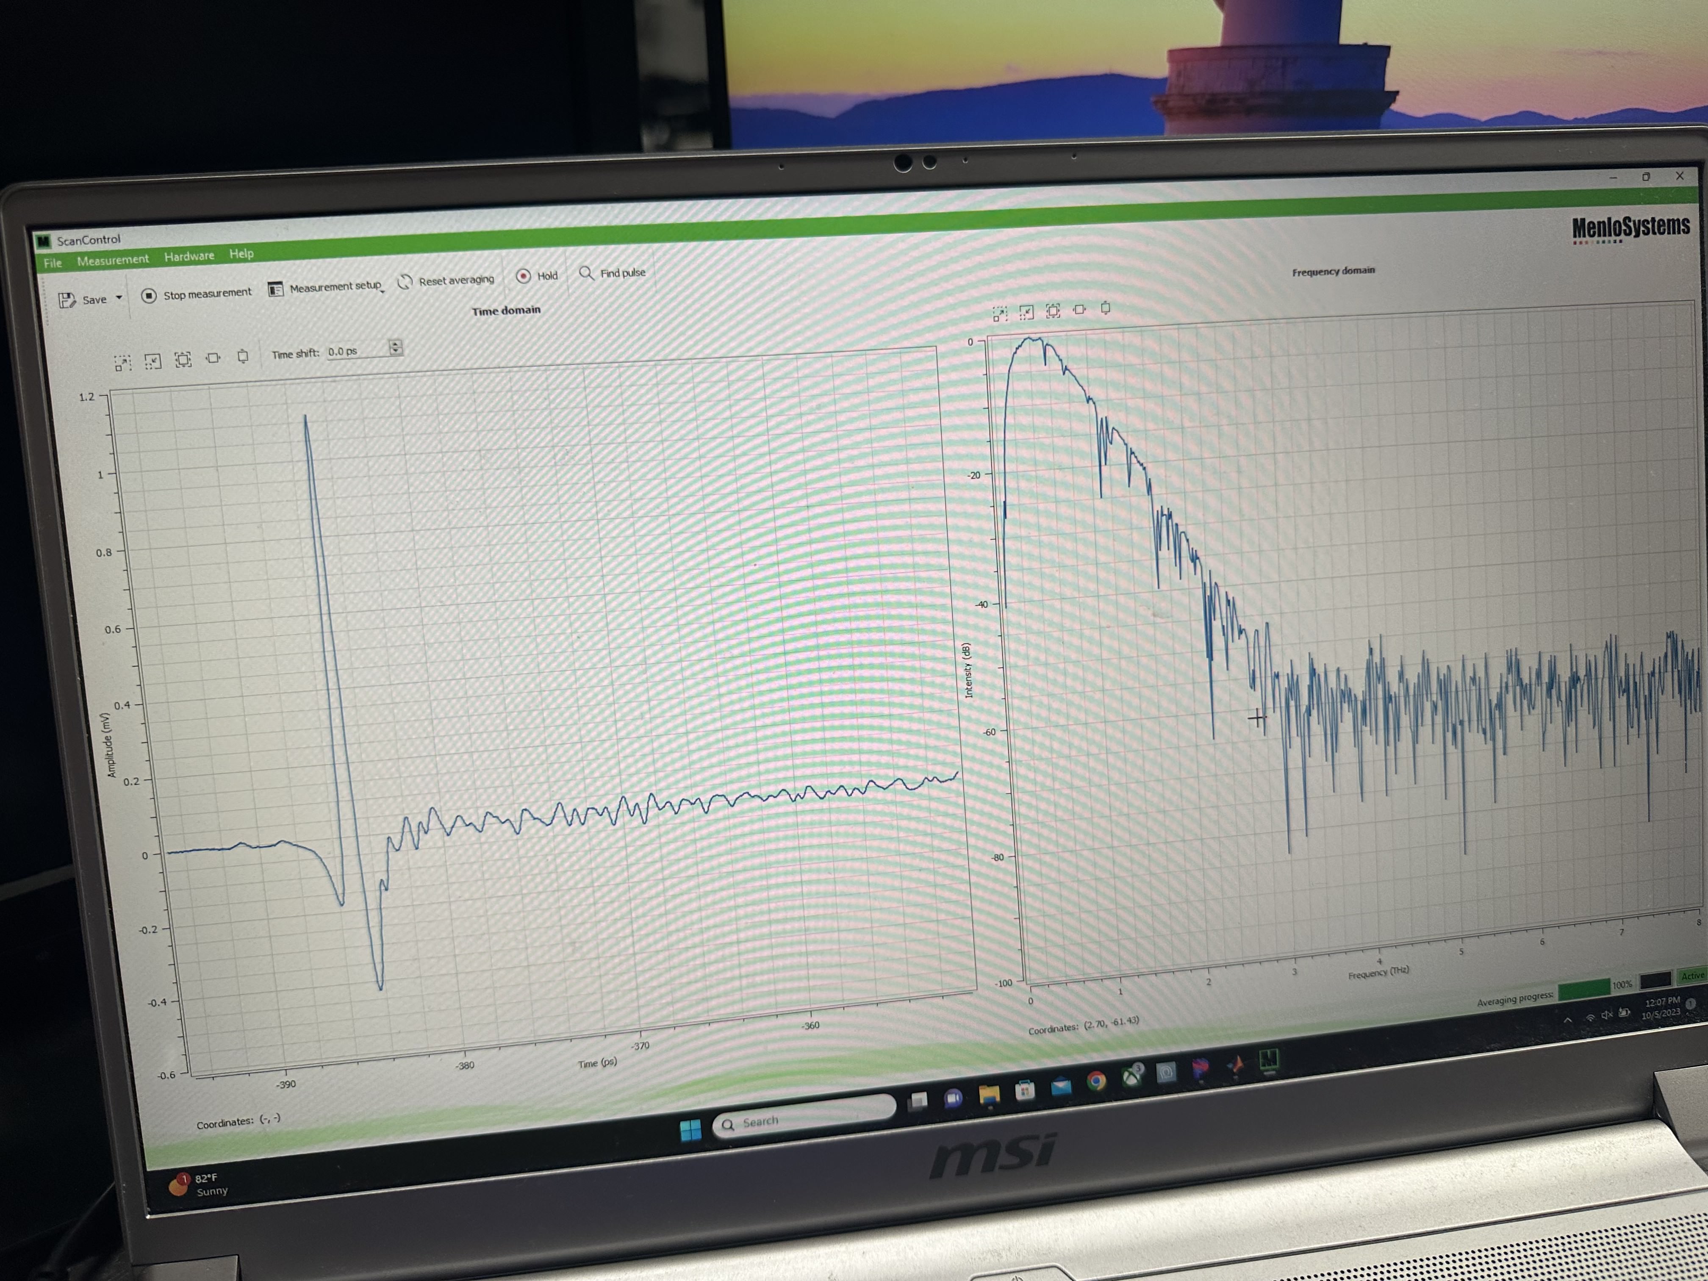The height and width of the screenshot is (1281, 1708).
Task: Open the File menu
Action: tap(53, 263)
